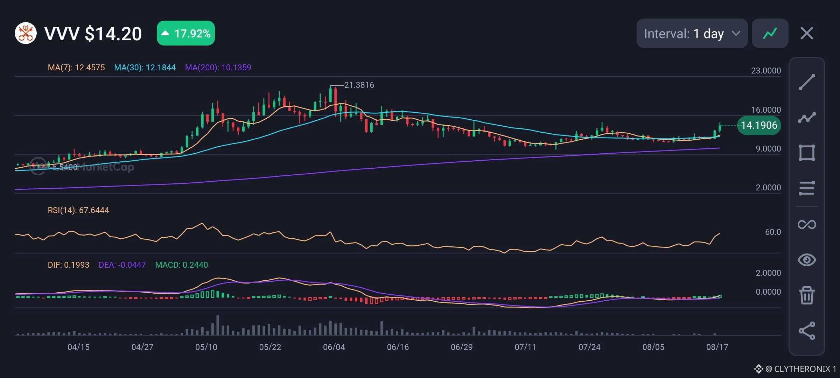Click the current price tag 14.1906
840x378 pixels.
tap(759, 125)
